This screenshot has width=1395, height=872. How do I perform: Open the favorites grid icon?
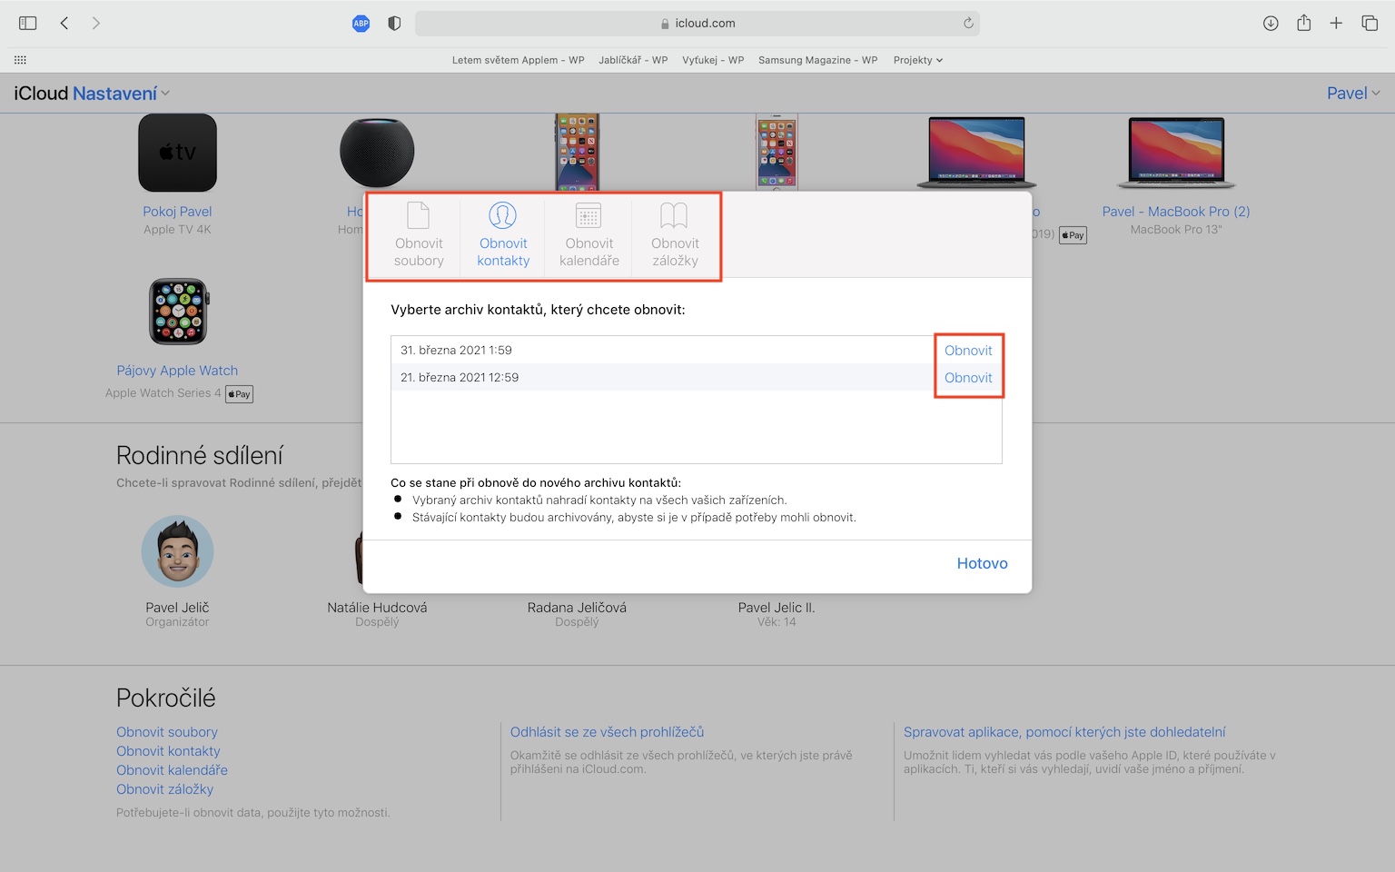[20, 60]
